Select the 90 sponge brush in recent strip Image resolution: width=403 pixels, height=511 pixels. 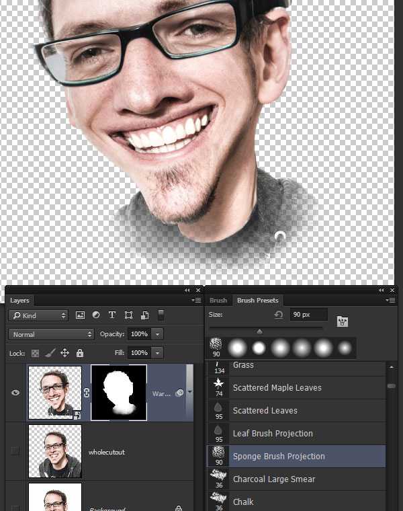click(x=216, y=348)
